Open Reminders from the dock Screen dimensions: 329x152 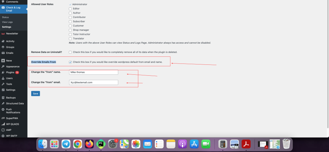pos(159,144)
